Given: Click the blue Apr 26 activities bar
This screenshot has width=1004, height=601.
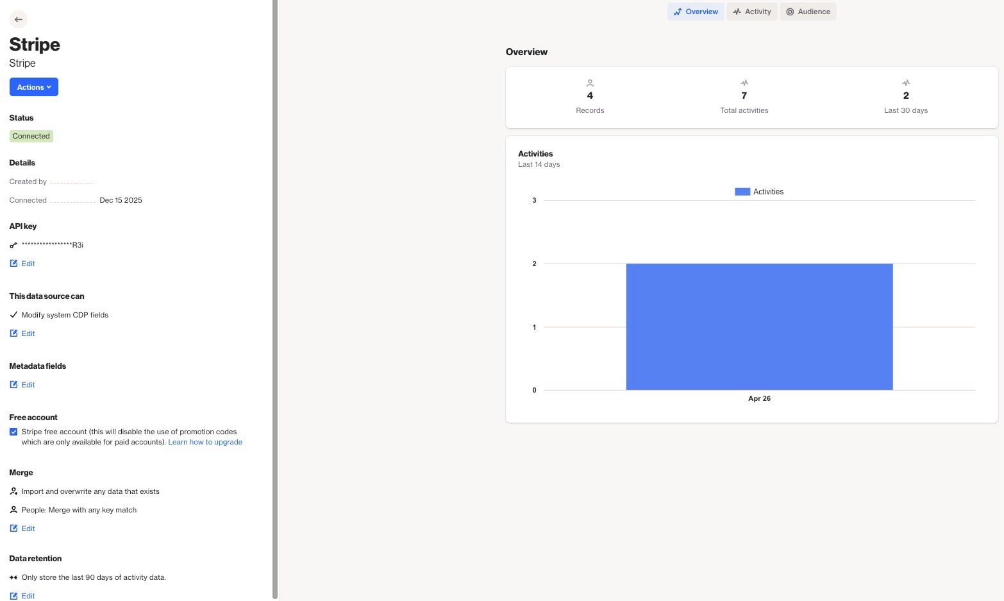Looking at the screenshot, I should coord(759,326).
